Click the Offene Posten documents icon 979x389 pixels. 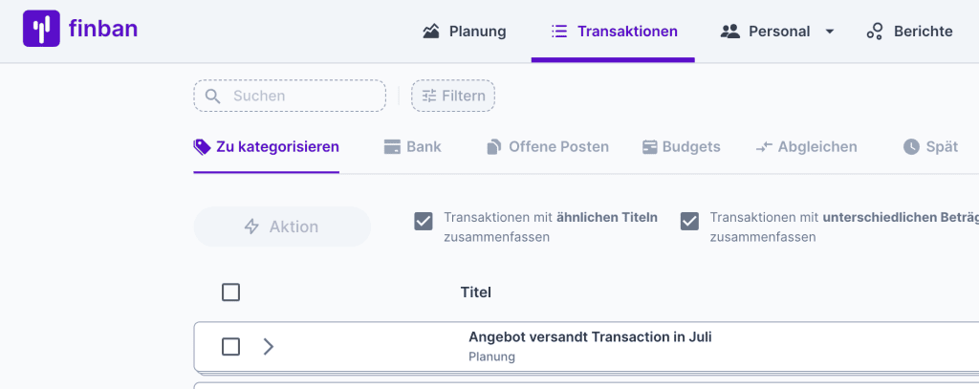(494, 147)
